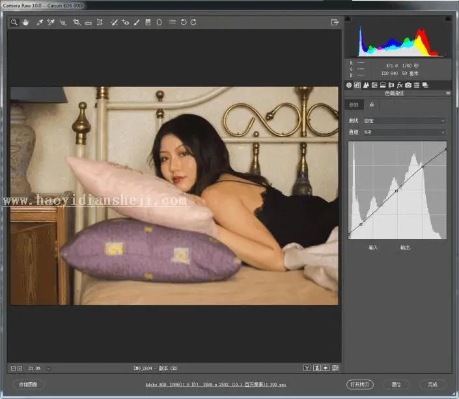459x399 pixels.
Task: Open the Effects fx panel tab
Action: [x=400, y=85]
